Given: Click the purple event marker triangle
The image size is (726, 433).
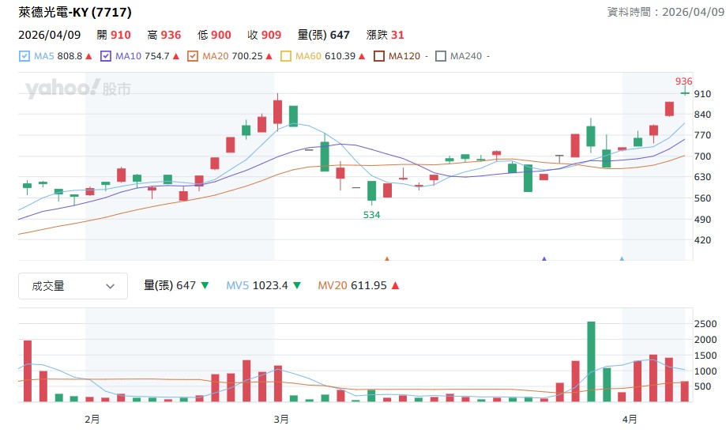Looking at the screenshot, I should (544, 259).
